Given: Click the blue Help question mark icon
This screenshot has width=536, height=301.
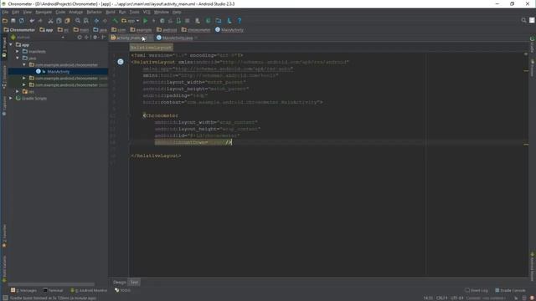Looking at the screenshot, I should [x=240, y=21].
